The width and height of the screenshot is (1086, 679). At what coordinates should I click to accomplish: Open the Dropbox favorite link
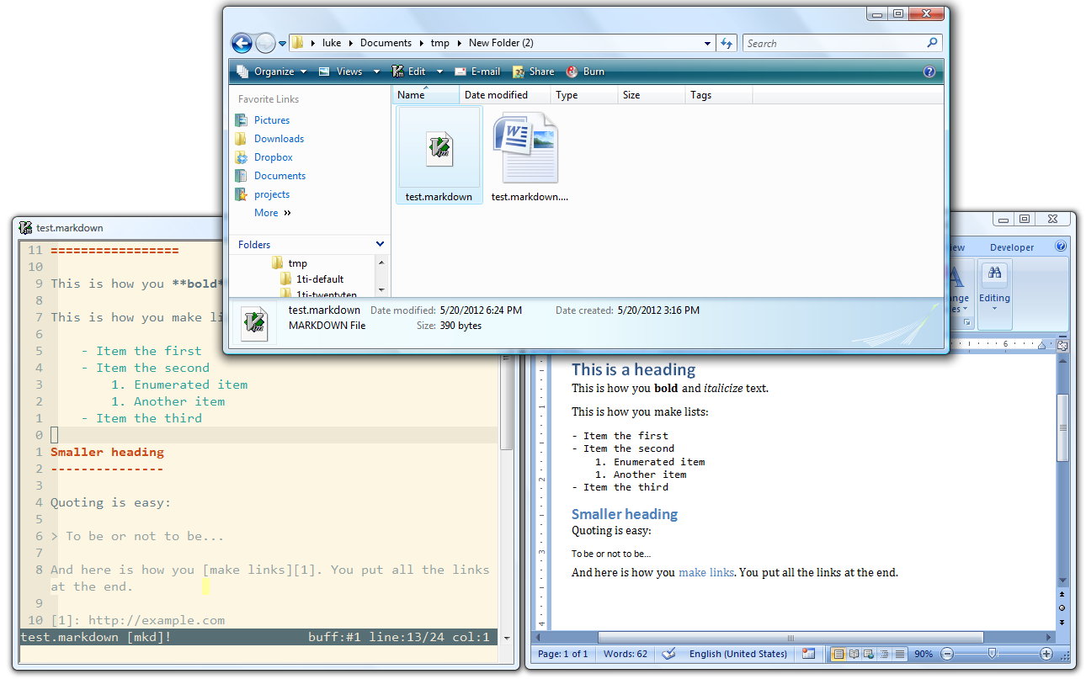pos(273,157)
